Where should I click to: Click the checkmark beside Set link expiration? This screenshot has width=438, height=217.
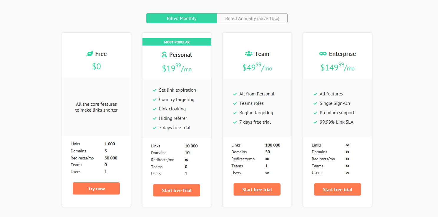tap(155, 90)
